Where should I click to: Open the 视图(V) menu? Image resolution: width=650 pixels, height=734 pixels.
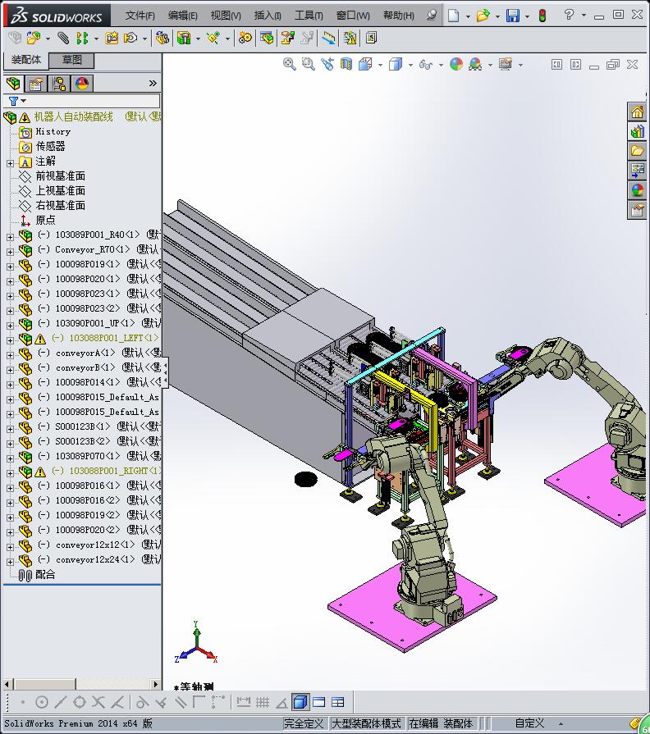pos(225,16)
